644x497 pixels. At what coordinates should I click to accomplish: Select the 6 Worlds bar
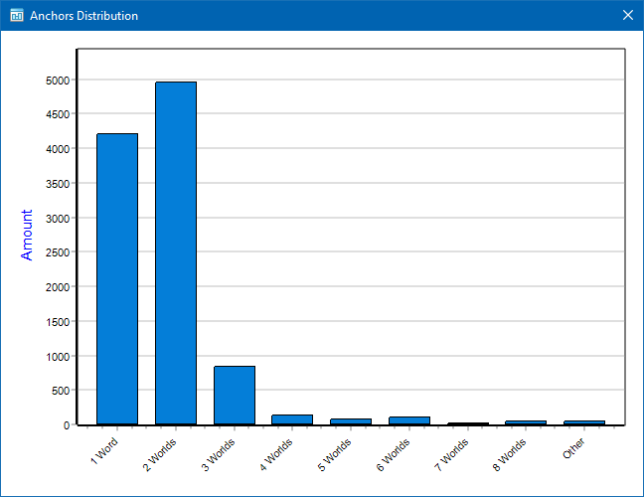click(x=409, y=420)
